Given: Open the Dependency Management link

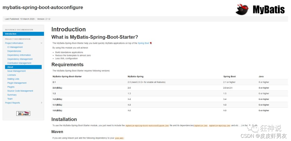Looking at the screenshot, I should point(20,59).
